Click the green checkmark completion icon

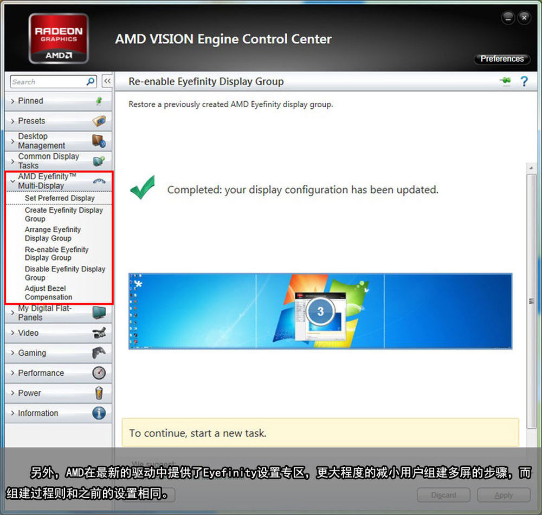point(143,187)
